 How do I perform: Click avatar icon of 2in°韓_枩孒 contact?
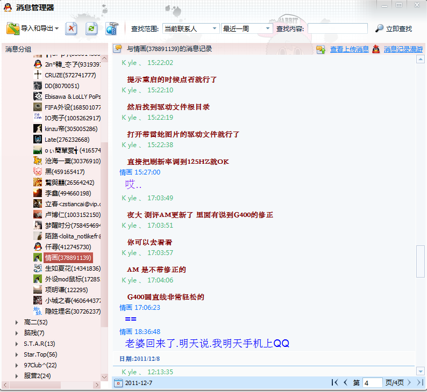(x=38, y=64)
